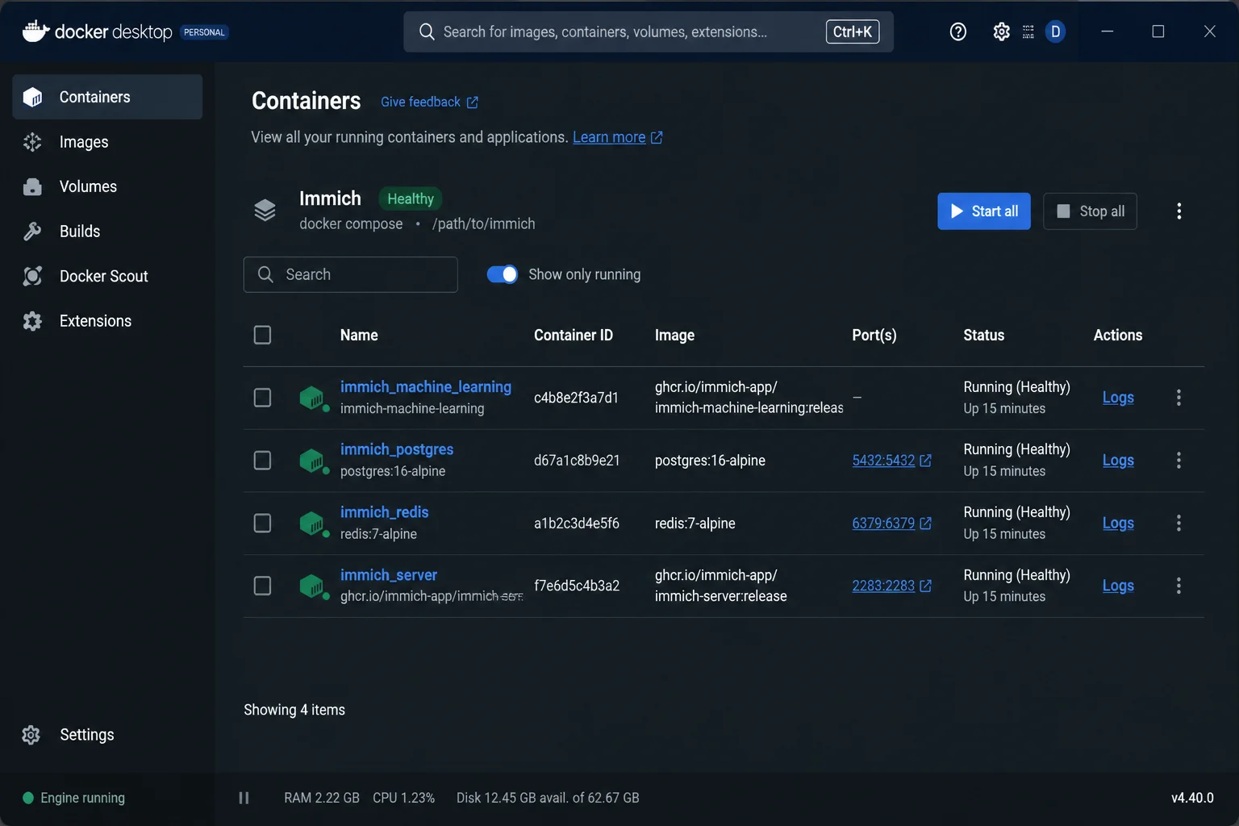The height and width of the screenshot is (826, 1239).
Task: View Logs for immich_redis
Action: pyautogui.click(x=1118, y=524)
